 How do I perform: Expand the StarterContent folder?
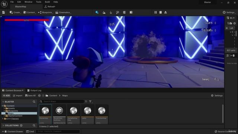point(4,116)
